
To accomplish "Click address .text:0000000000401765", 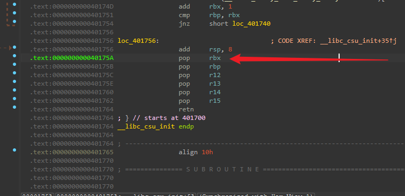I will click(x=72, y=153).
